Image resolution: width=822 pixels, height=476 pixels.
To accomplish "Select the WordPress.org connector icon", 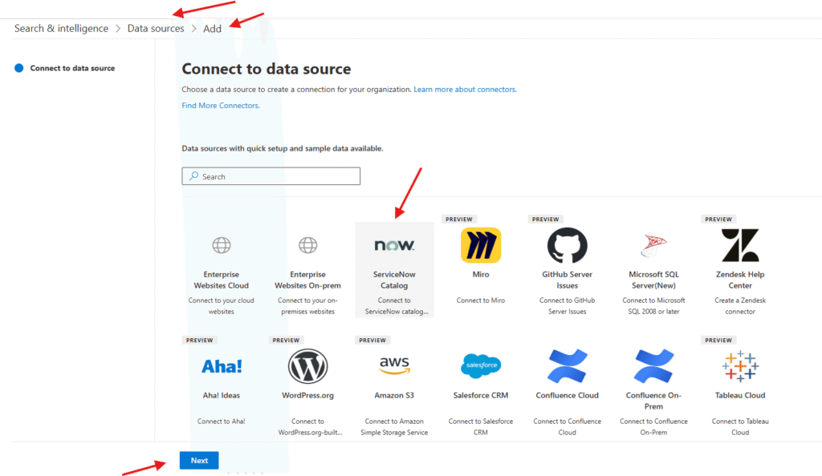I will [307, 366].
